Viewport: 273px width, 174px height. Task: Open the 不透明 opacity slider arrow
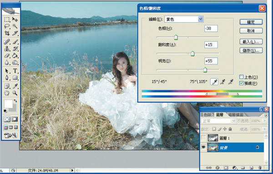click(x=265, y=121)
